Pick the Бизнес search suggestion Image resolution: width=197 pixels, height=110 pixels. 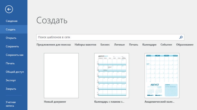(x=105, y=45)
